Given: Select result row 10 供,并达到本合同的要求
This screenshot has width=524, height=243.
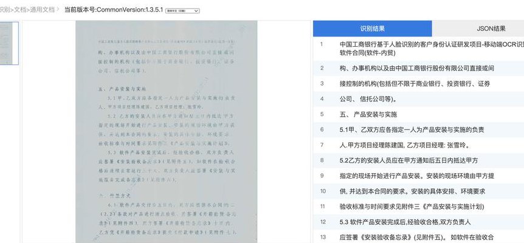Looking at the screenshot, I should (x=418, y=191).
